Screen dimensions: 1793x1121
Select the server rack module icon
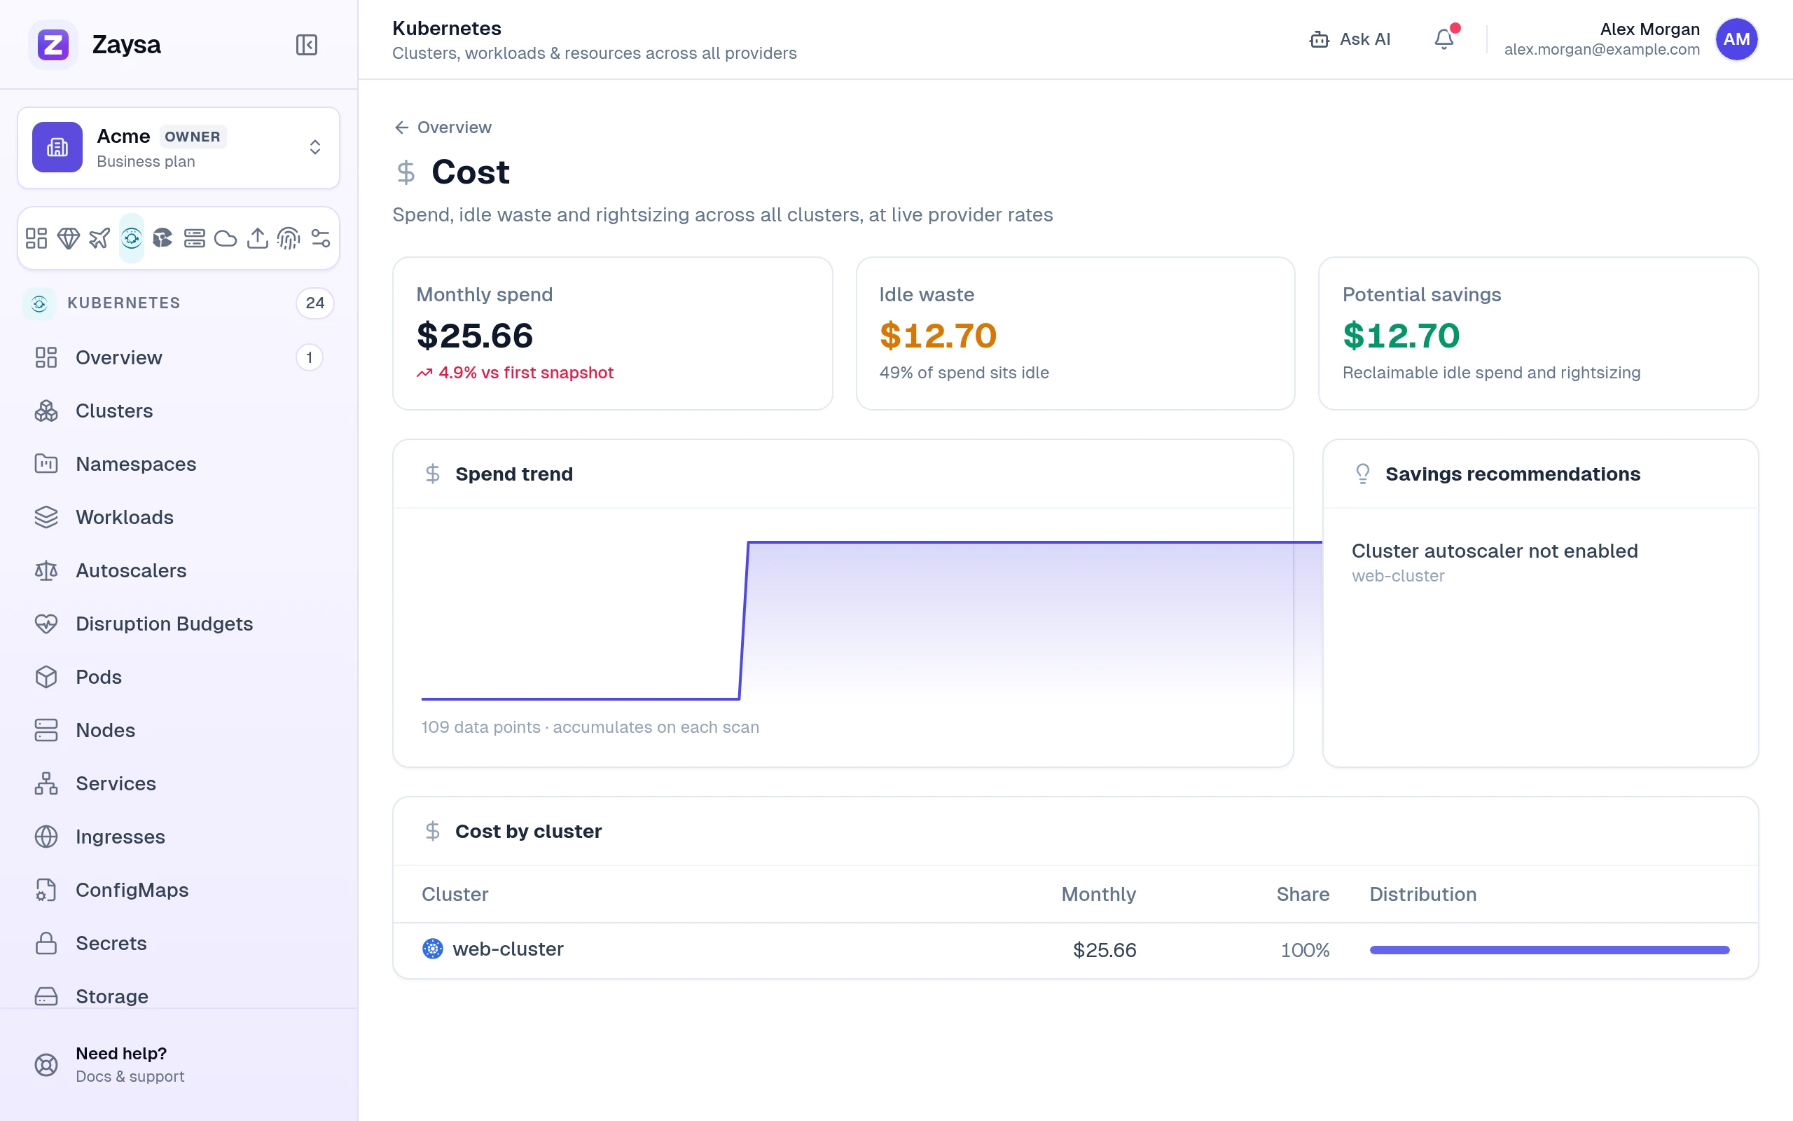click(194, 238)
